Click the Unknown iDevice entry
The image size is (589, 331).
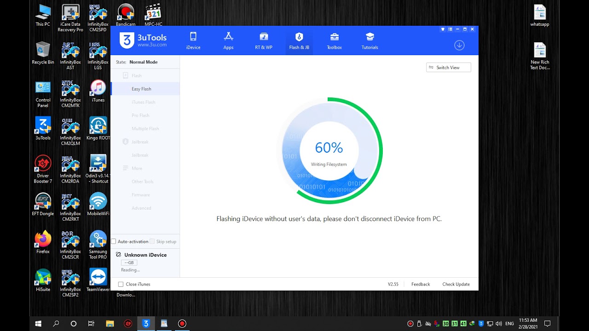pyautogui.click(x=145, y=255)
